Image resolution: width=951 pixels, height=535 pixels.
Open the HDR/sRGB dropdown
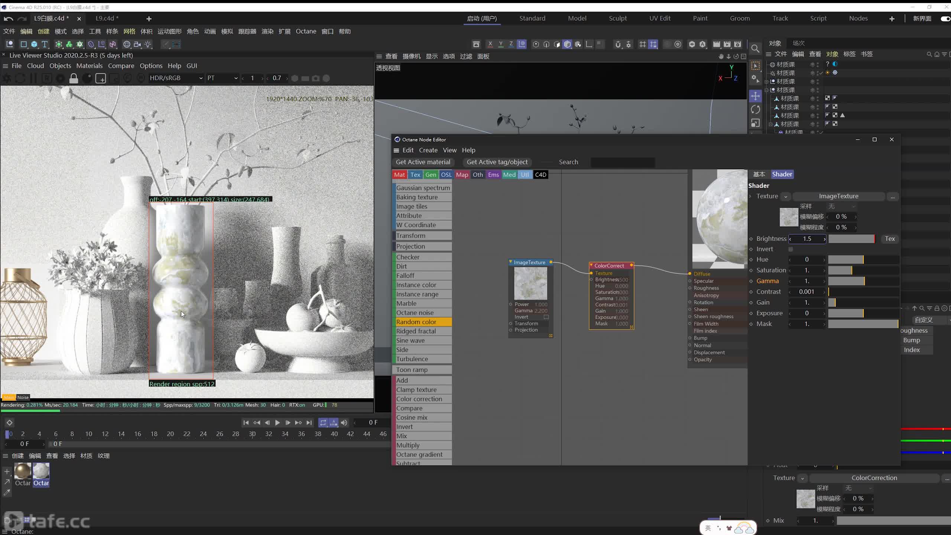click(x=176, y=78)
